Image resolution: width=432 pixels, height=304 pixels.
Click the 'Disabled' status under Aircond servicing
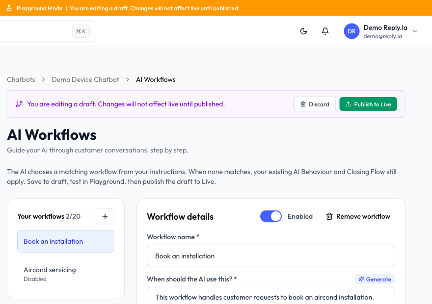35,279
